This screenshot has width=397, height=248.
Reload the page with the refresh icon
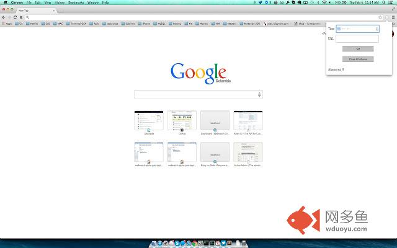[x=15, y=17]
